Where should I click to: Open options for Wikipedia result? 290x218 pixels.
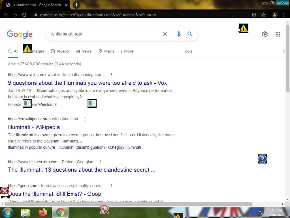[85, 119]
